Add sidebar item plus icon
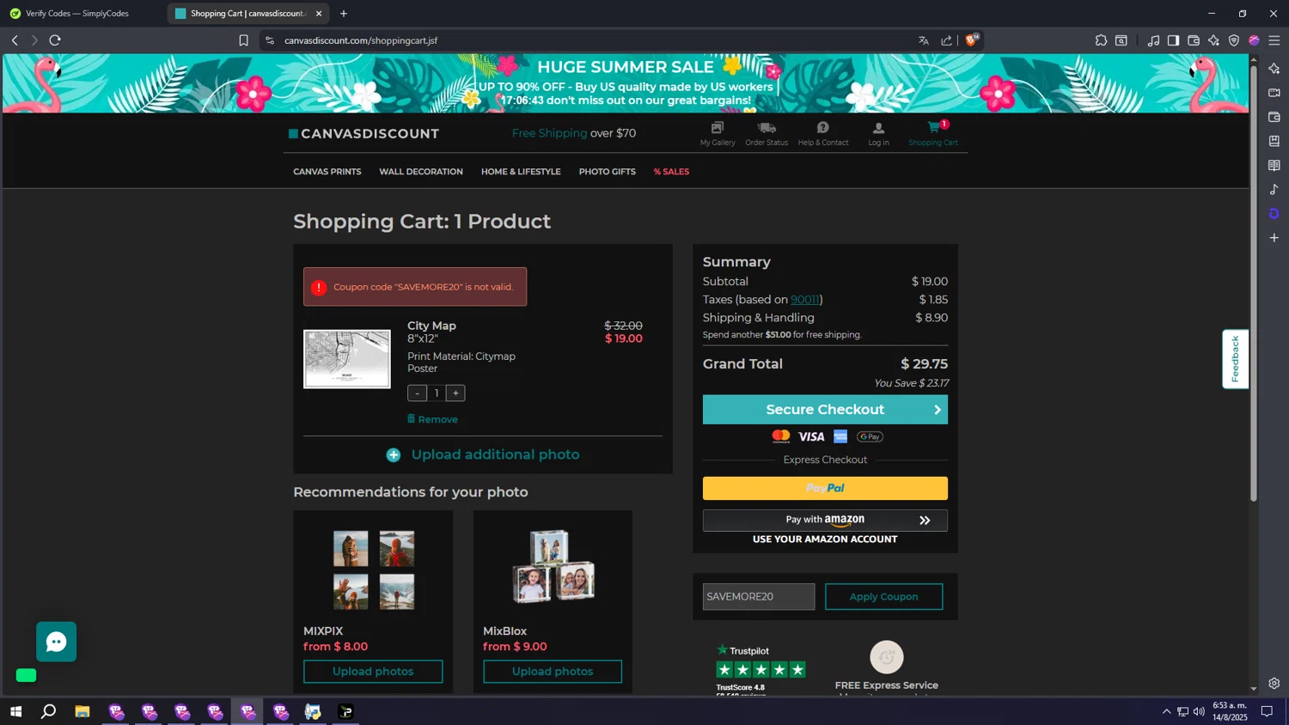The image size is (1289, 725). coord(1274,238)
